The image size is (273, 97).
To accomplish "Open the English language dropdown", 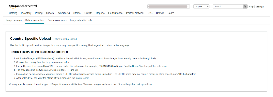I will 201,7.
